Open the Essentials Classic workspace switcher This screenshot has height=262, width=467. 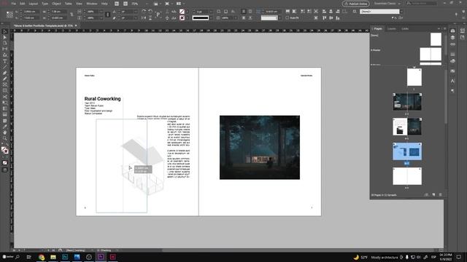tap(387, 4)
